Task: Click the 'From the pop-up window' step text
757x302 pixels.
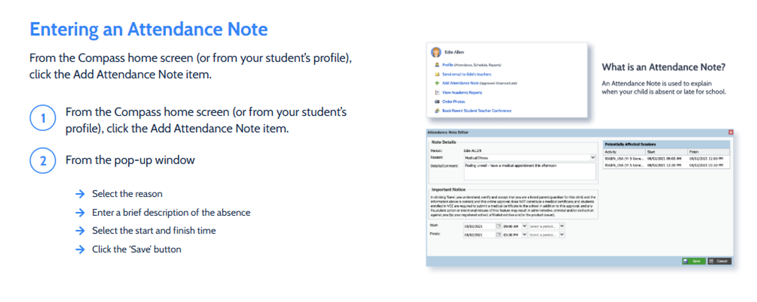Action: point(130,160)
